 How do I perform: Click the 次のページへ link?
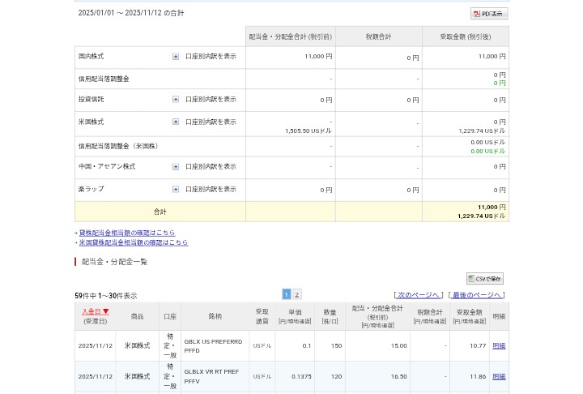tap(418, 295)
